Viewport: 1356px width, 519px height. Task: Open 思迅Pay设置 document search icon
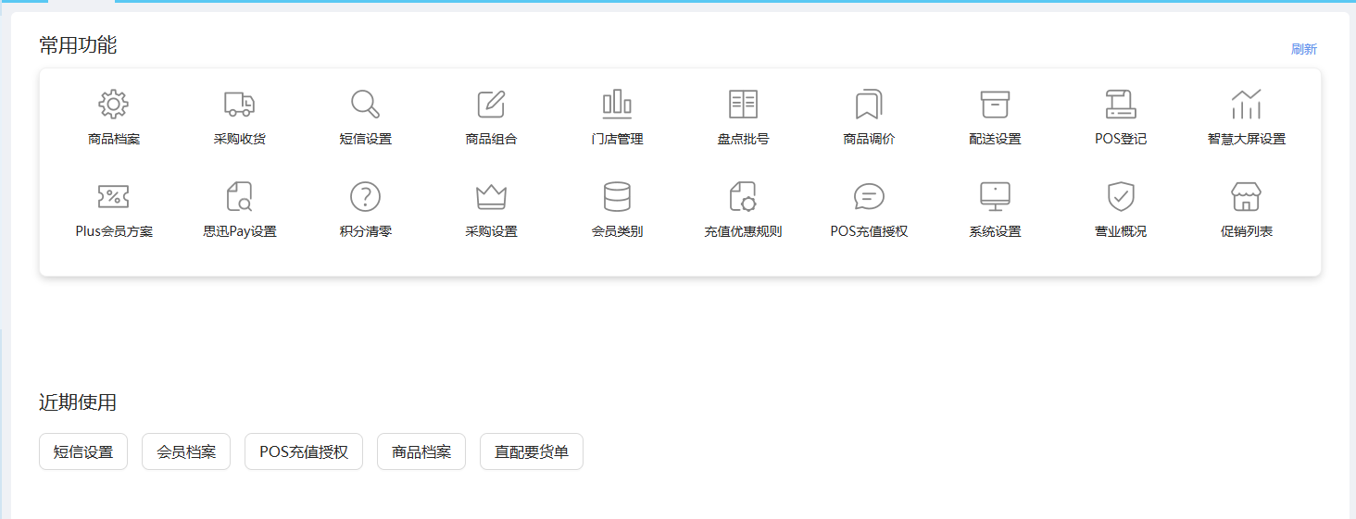click(x=239, y=196)
